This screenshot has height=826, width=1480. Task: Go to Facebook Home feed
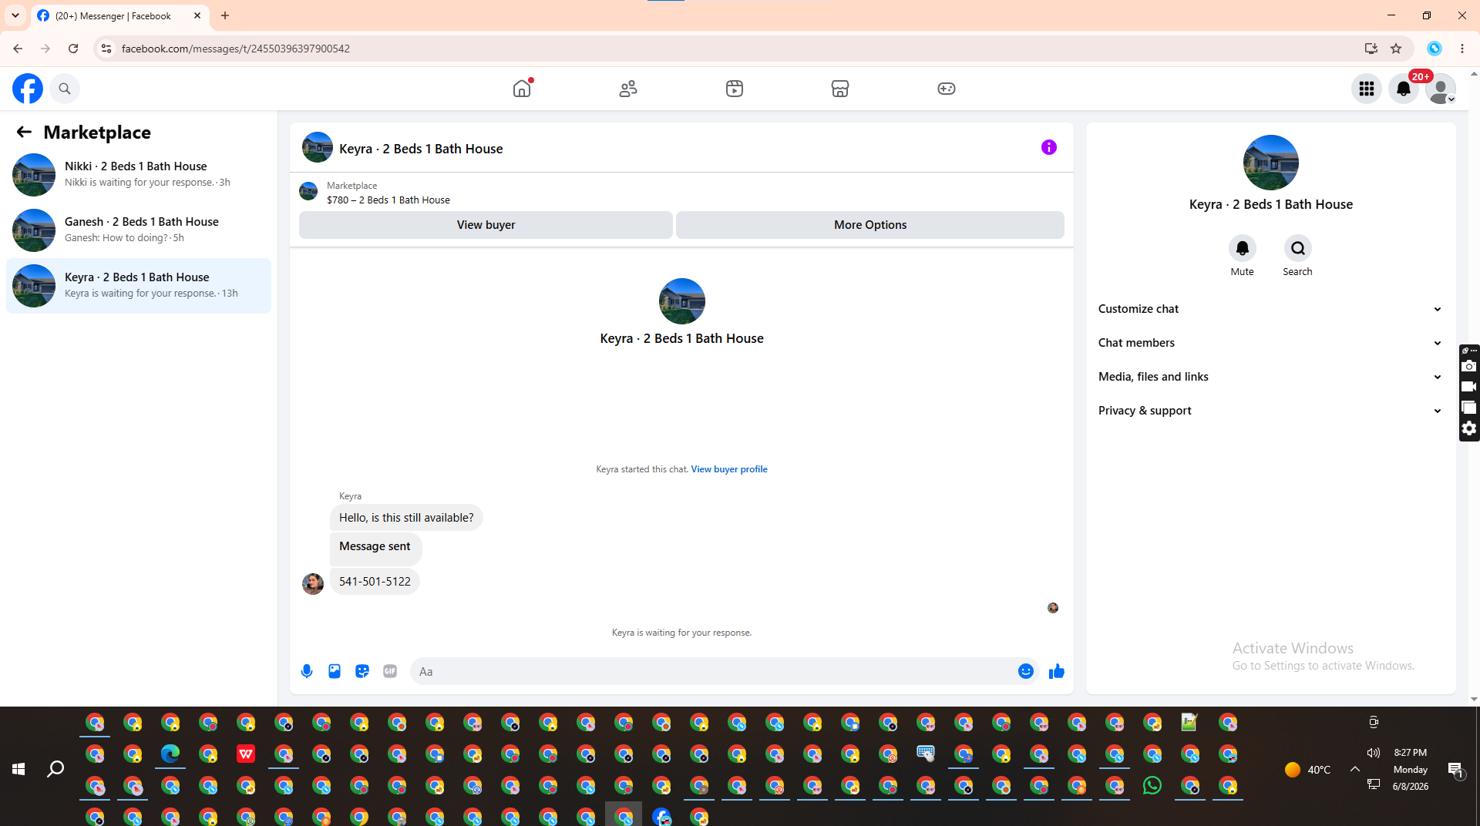click(x=522, y=89)
